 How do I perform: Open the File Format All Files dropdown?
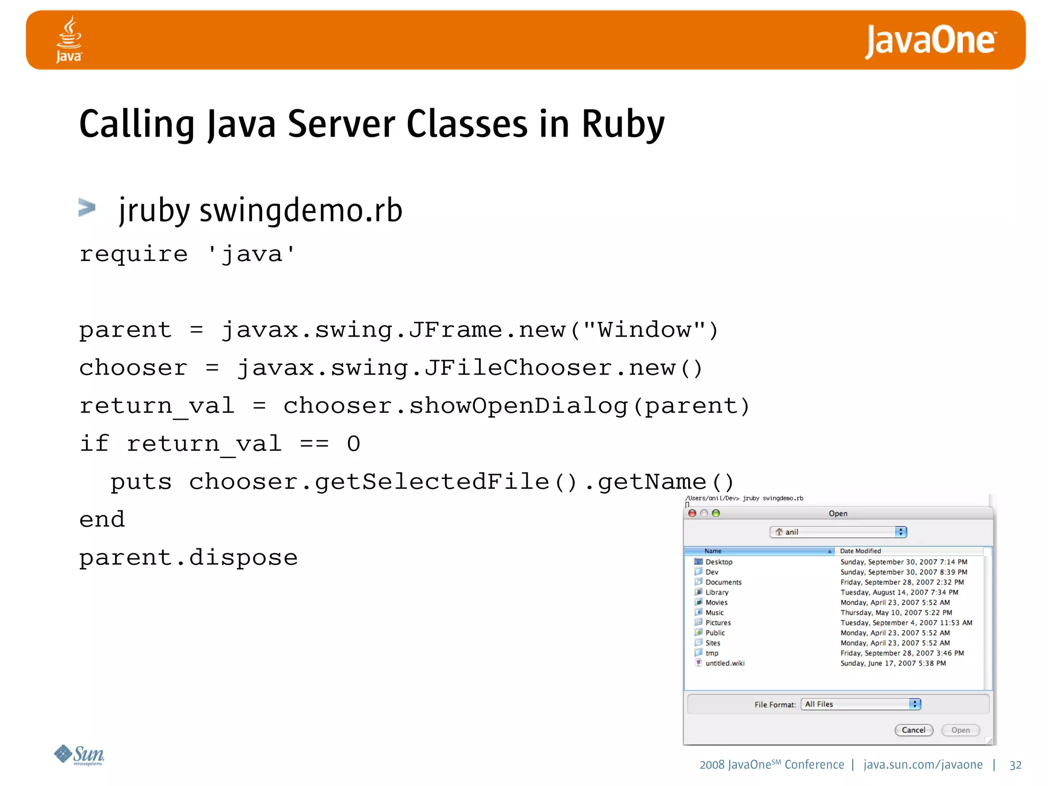pos(861,704)
